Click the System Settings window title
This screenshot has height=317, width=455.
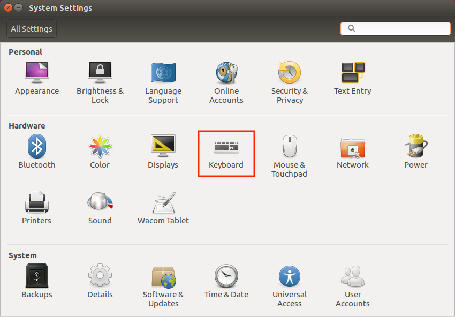(60, 8)
